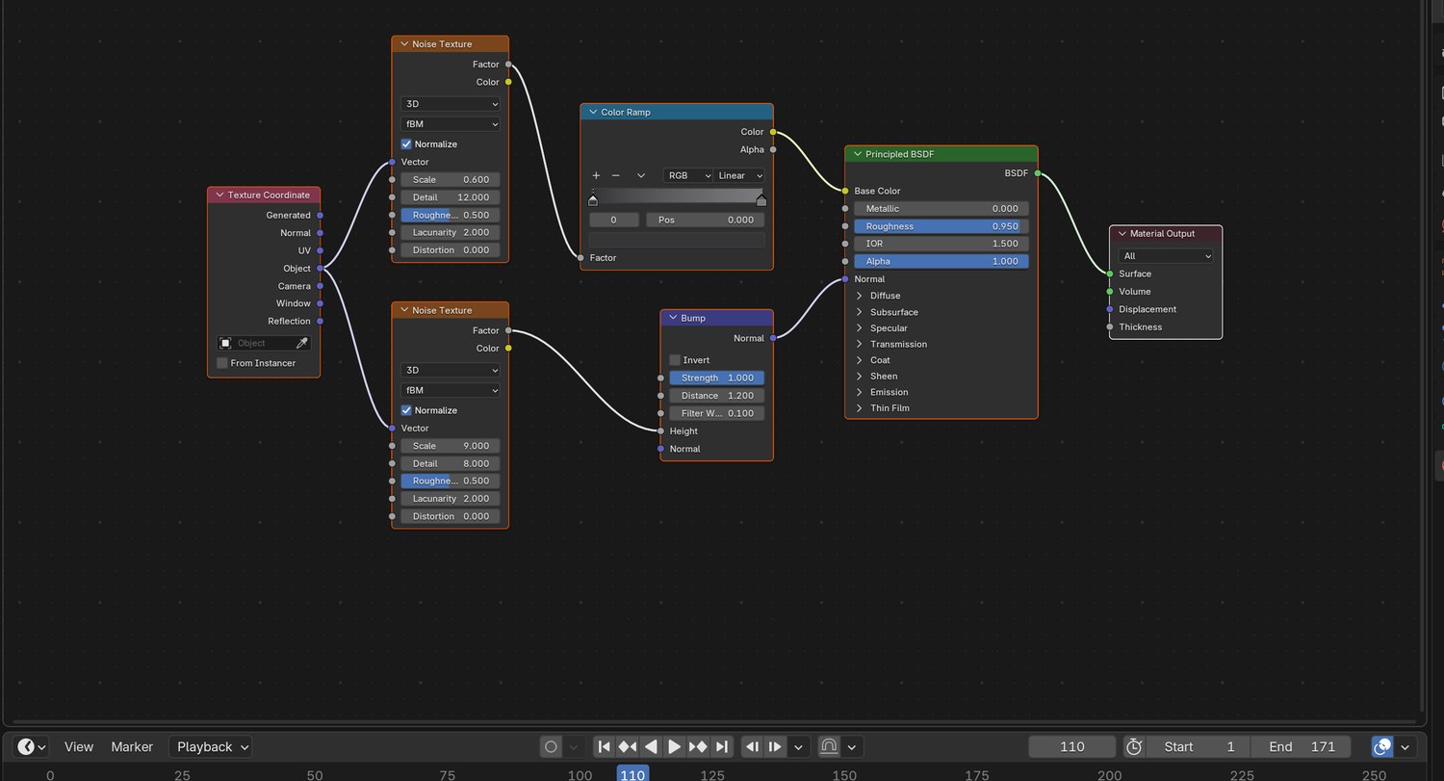1444x781 pixels.
Task: Click the Start frame field
Action: (x=1198, y=746)
